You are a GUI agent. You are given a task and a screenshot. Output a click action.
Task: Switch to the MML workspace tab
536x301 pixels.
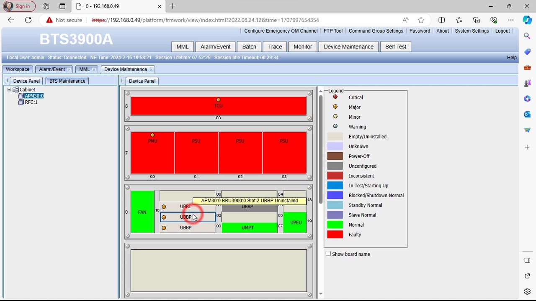coord(84,69)
